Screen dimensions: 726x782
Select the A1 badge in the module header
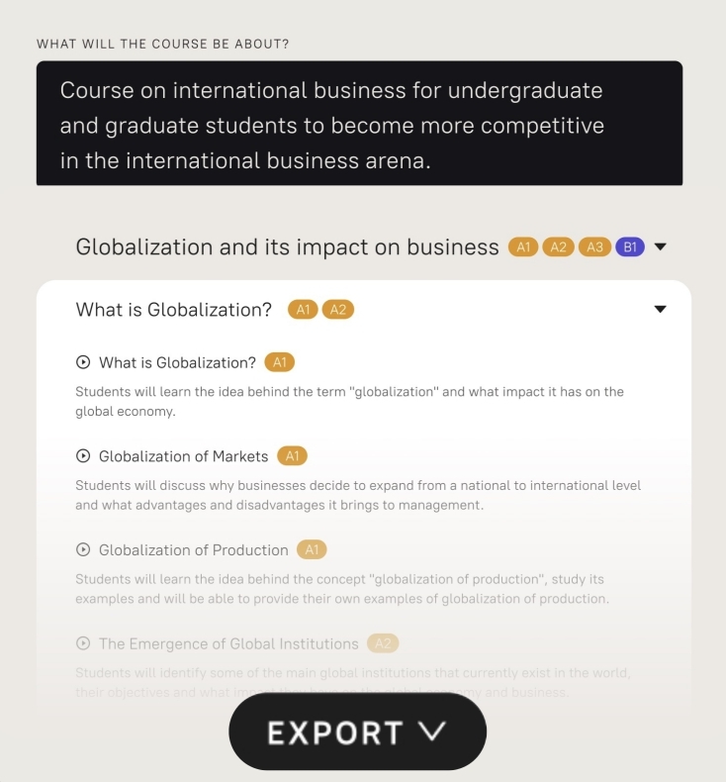coord(523,246)
